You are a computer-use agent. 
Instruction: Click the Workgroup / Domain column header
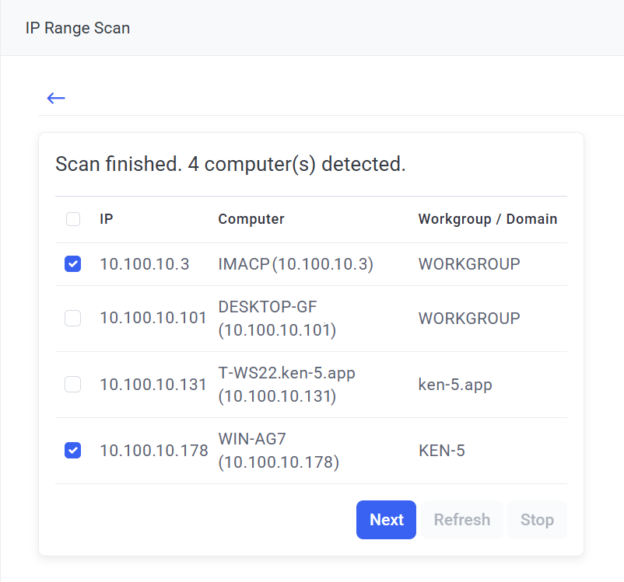pos(488,219)
